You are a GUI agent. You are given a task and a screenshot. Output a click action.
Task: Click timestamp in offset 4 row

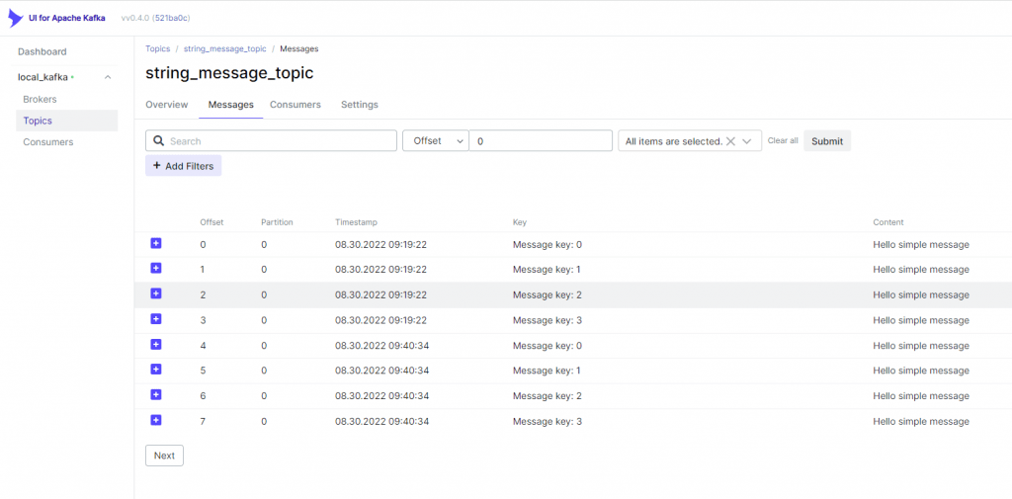[382, 346]
